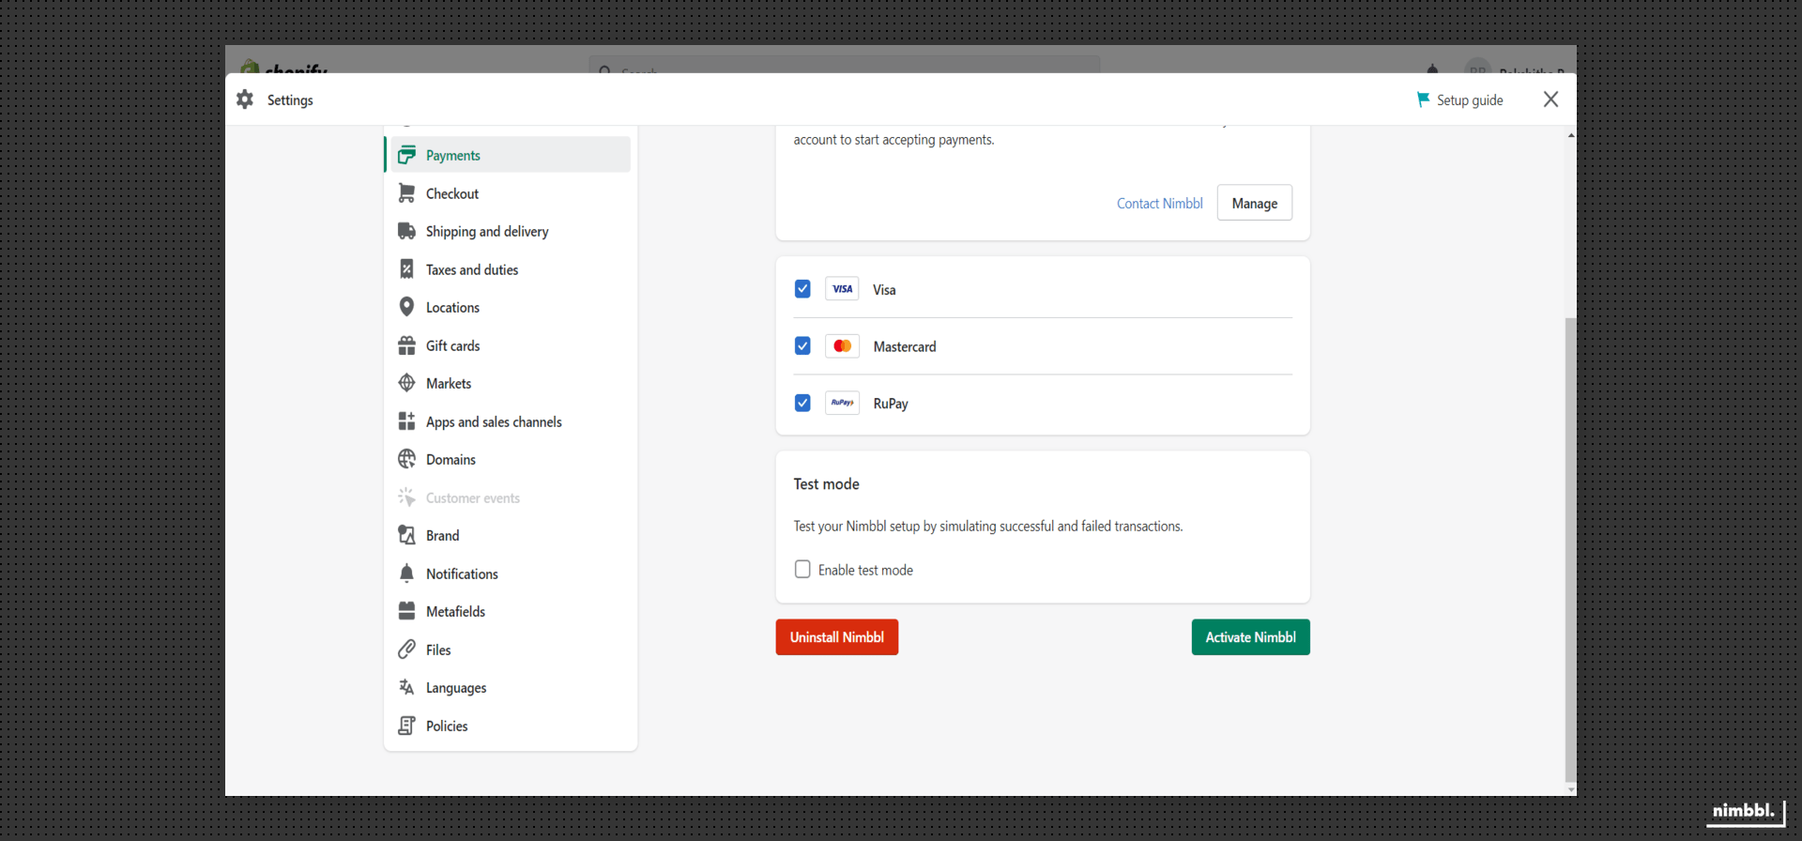Click the Domains globe icon
Screen dimensions: 1802x841
406,459
